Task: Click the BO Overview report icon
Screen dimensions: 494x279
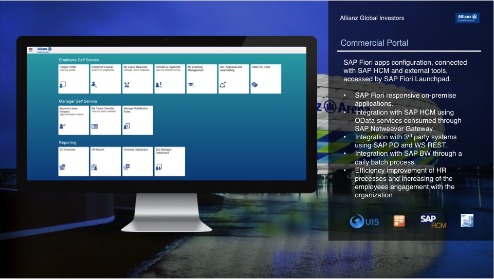Action: (x=62, y=167)
